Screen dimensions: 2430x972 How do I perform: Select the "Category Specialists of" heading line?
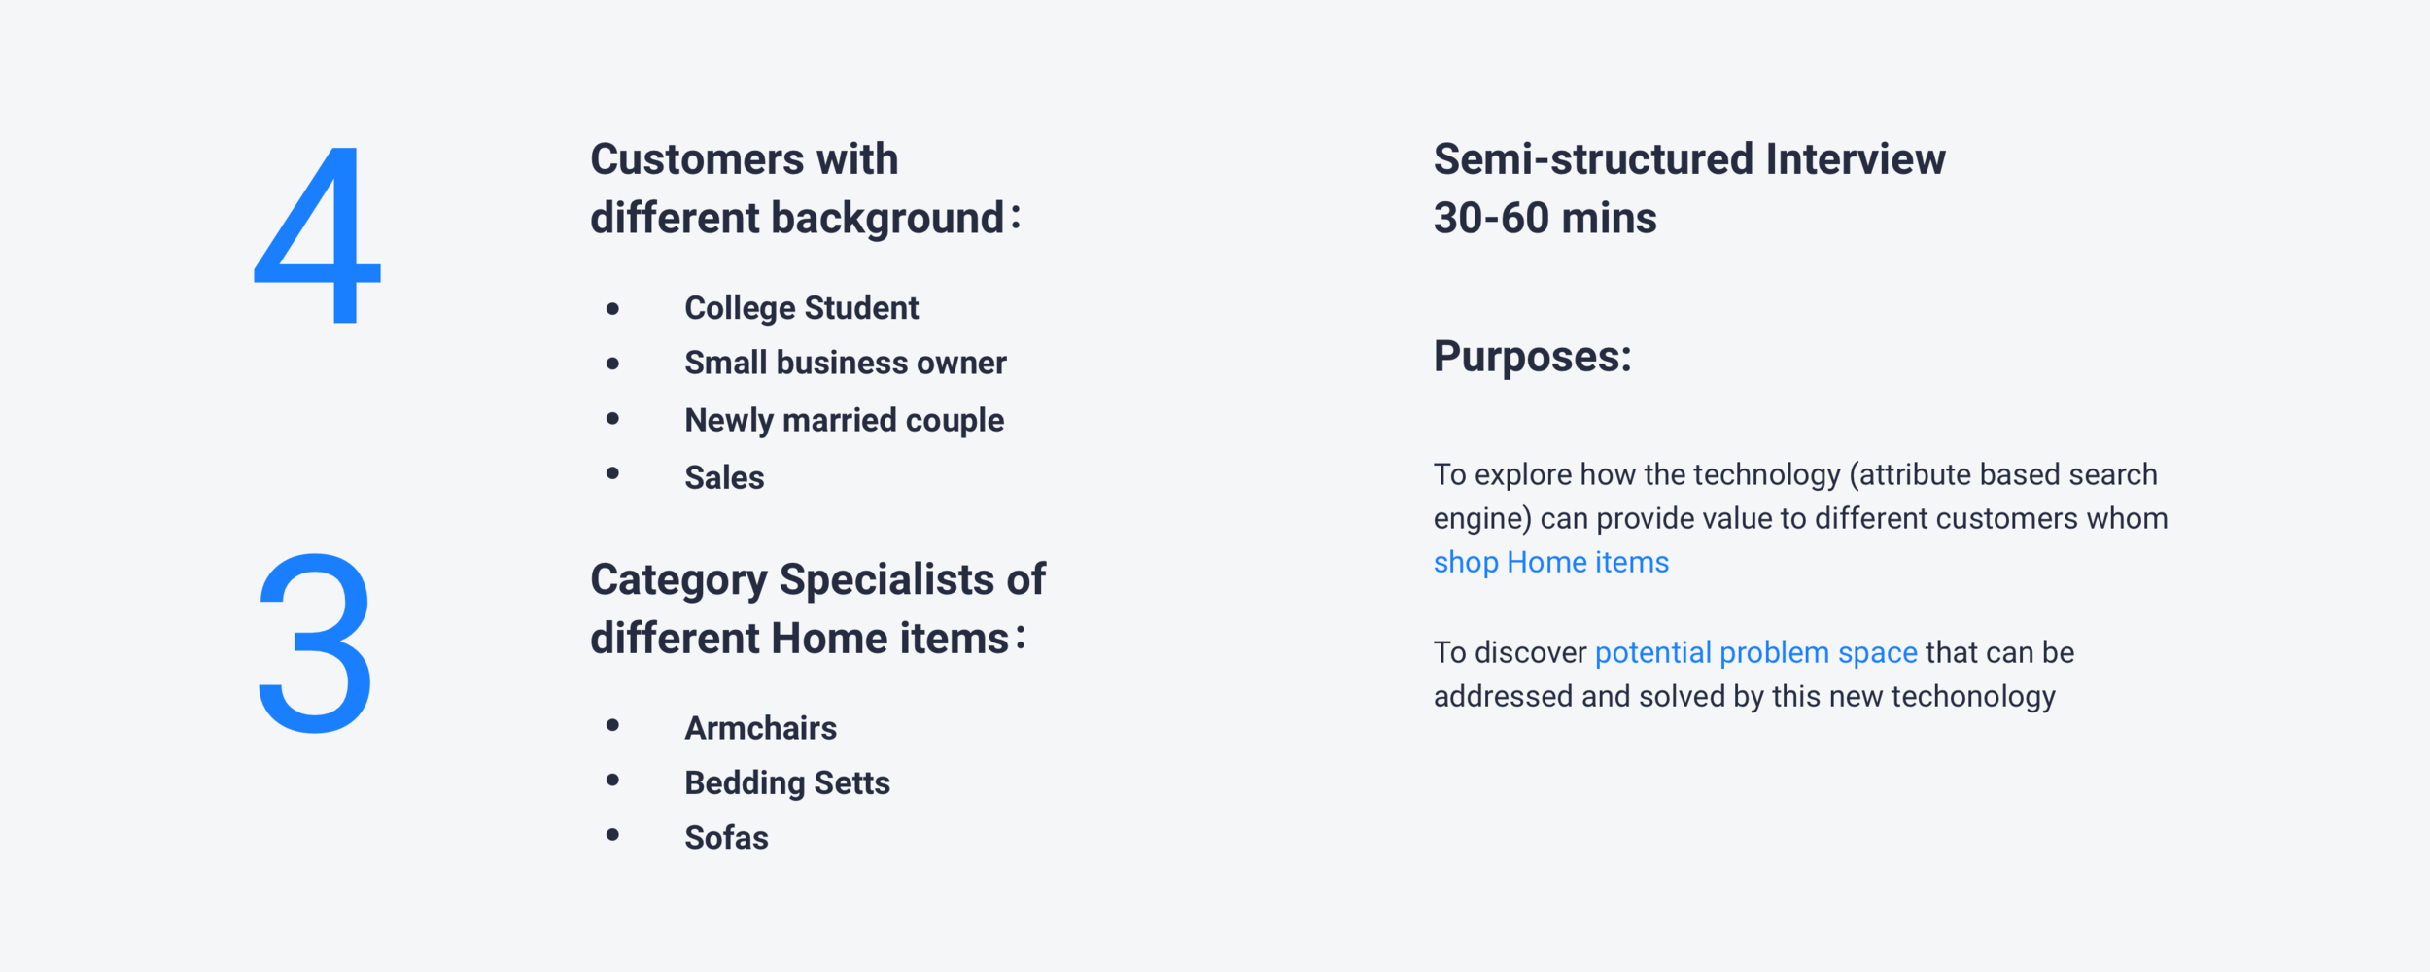point(817,580)
